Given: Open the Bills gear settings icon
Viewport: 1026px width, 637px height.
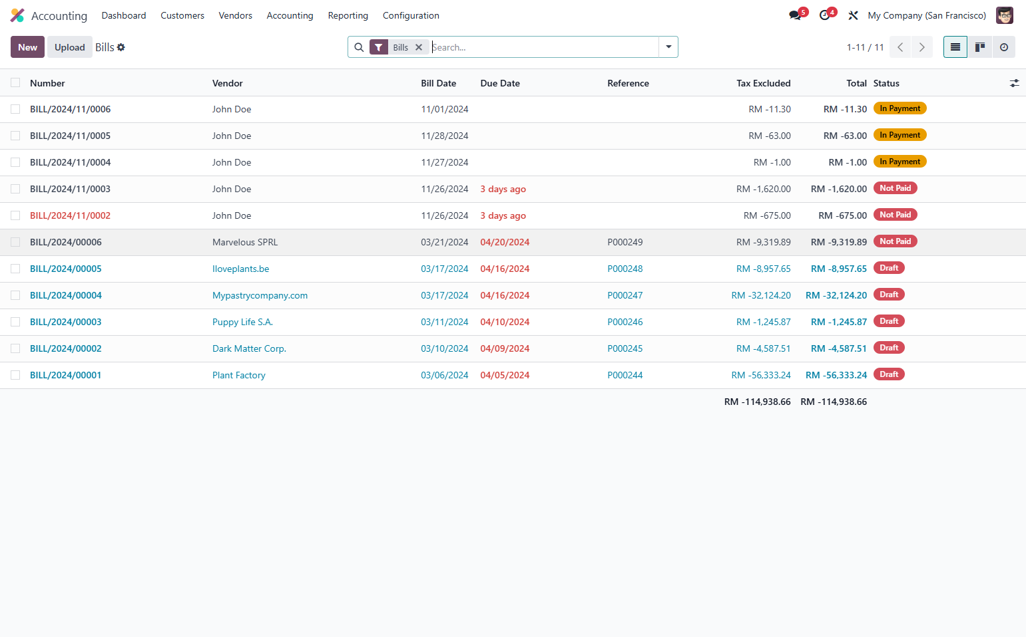Looking at the screenshot, I should point(121,47).
